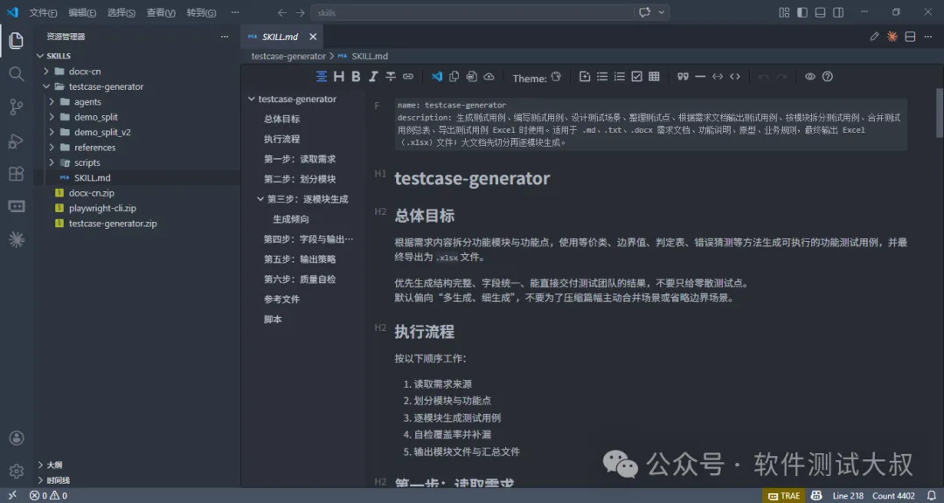This screenshot has height=503, width=944.
Task: Collapse the testcase-generator folder in explorer
Action: [45, 86]
